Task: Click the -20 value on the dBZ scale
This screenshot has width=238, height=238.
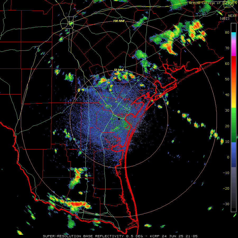Action: pyautogui.click(x=226, y=189)
